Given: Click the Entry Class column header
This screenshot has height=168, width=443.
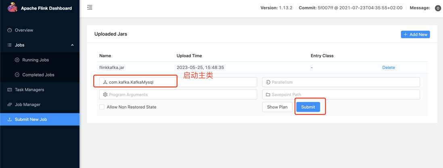Looking at the screenshot, I should (322, 56).
